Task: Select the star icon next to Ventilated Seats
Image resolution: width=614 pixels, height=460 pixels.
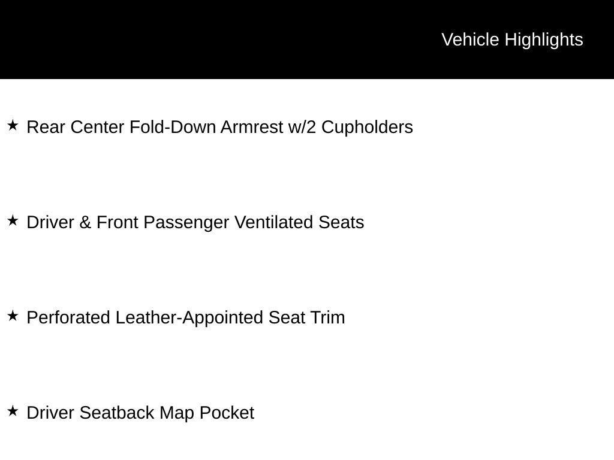Action: (x=13, y=220)
